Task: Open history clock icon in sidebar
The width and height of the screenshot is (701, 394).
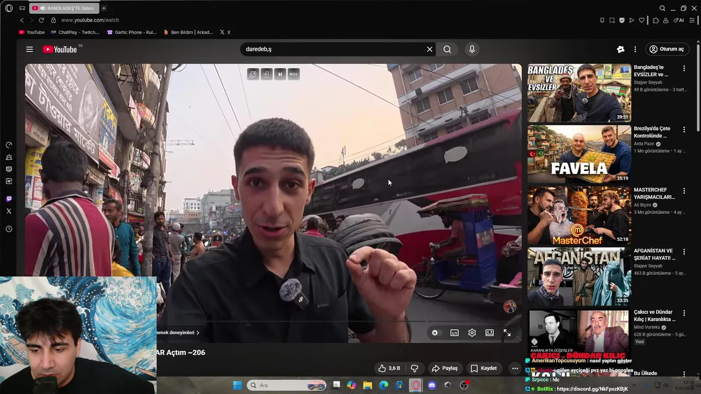Action: tap(9, 229)
